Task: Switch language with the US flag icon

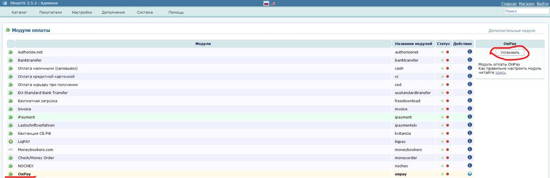Action: [273, 3]
